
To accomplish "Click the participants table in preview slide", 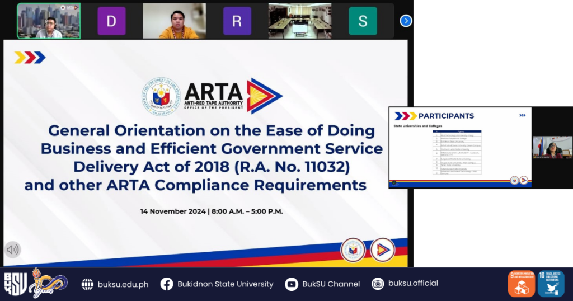I will tap(457, 152).
